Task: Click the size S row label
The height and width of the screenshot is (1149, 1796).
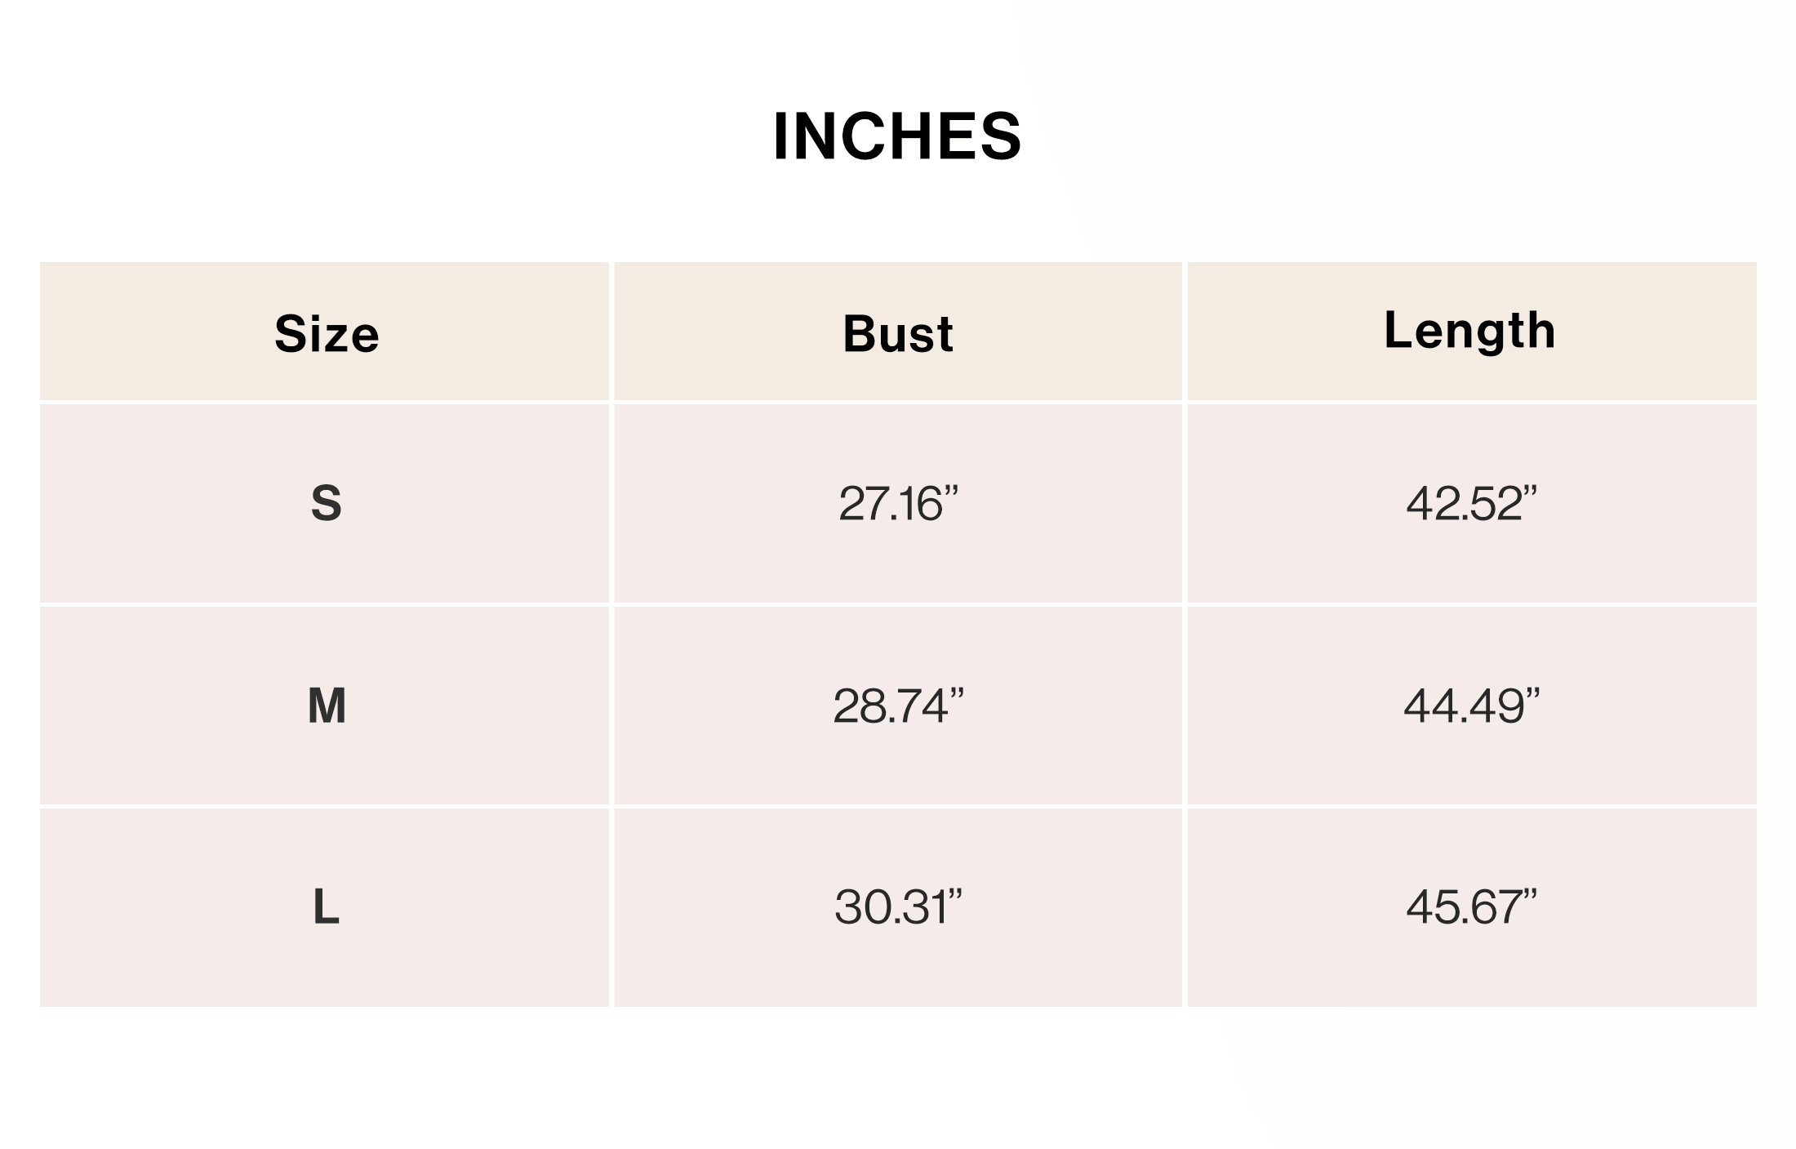Action: pos(327,503)
